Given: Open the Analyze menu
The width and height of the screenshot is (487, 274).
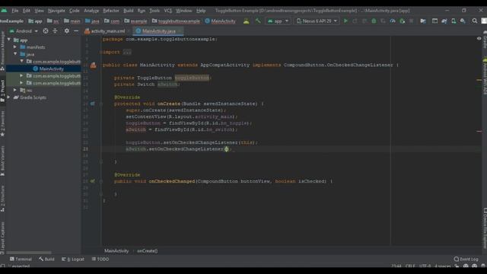Looking at the screenshot, I should (x=91, y=11).
